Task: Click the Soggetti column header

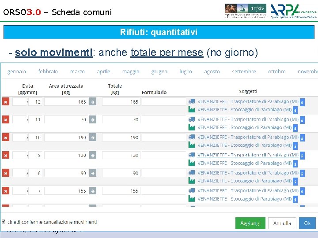Action: [x=248, y=91]
